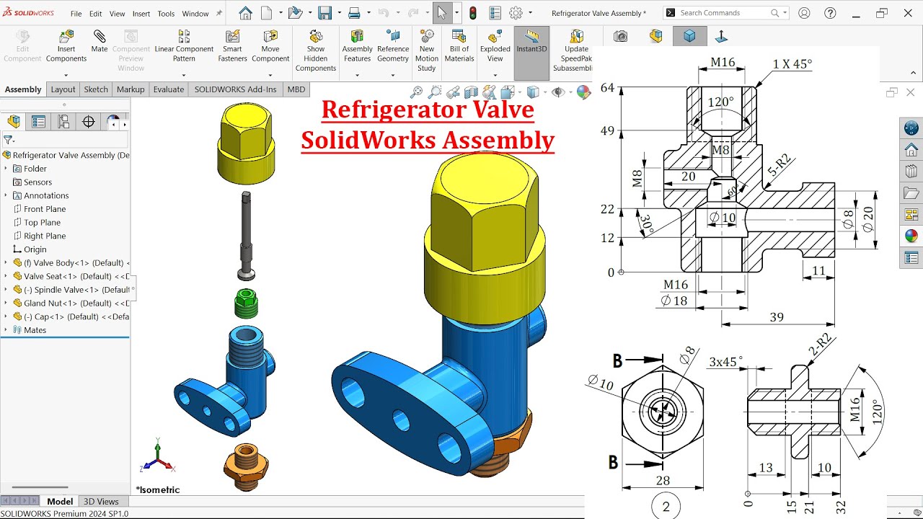Image resolution: width=923 pixels, height=519 pixels.
Task: Open Exploded View dropdown arrow
Action: (495, 75)
